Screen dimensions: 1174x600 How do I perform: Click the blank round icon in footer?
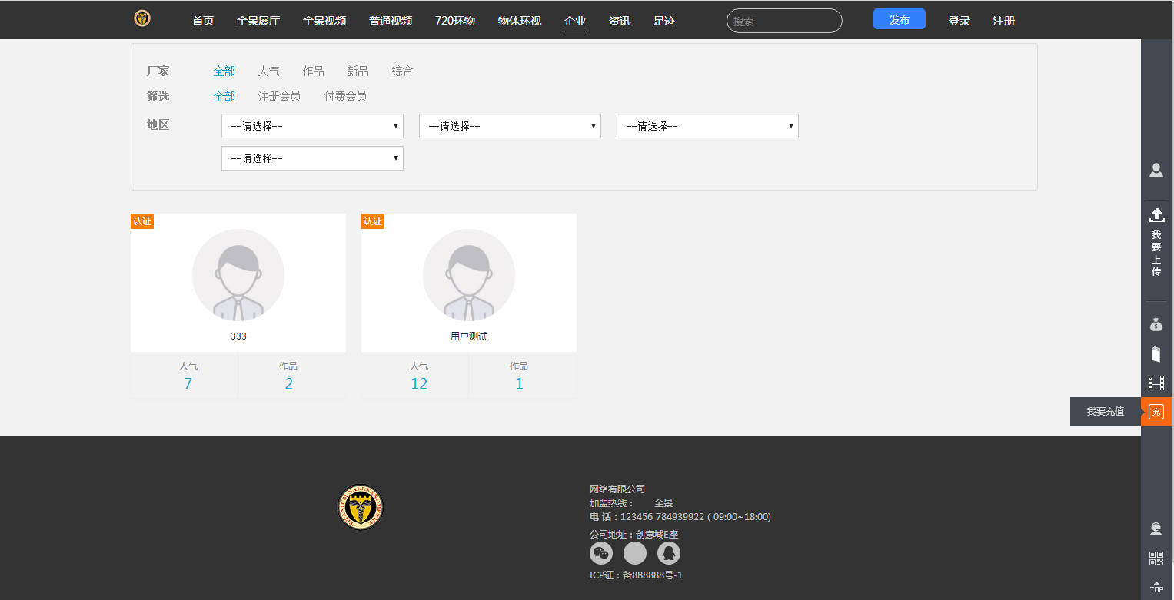(635, 553)
